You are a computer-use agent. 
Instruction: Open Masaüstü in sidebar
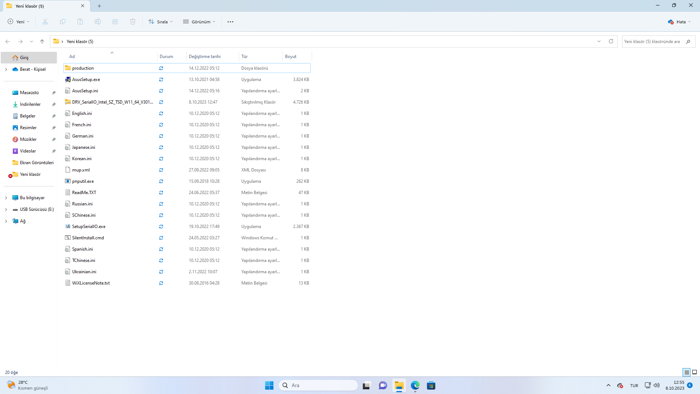pyautogui.click(x=29, y=93)
